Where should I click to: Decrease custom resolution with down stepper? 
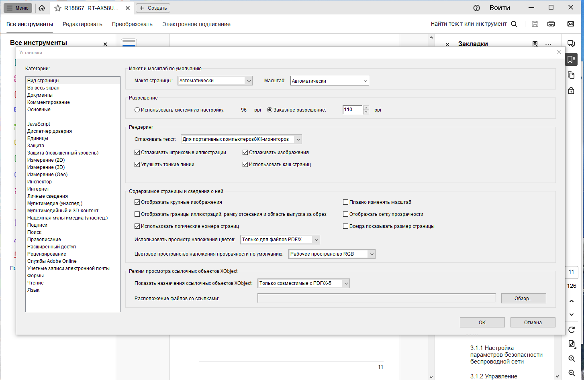(x=366, y=112)
